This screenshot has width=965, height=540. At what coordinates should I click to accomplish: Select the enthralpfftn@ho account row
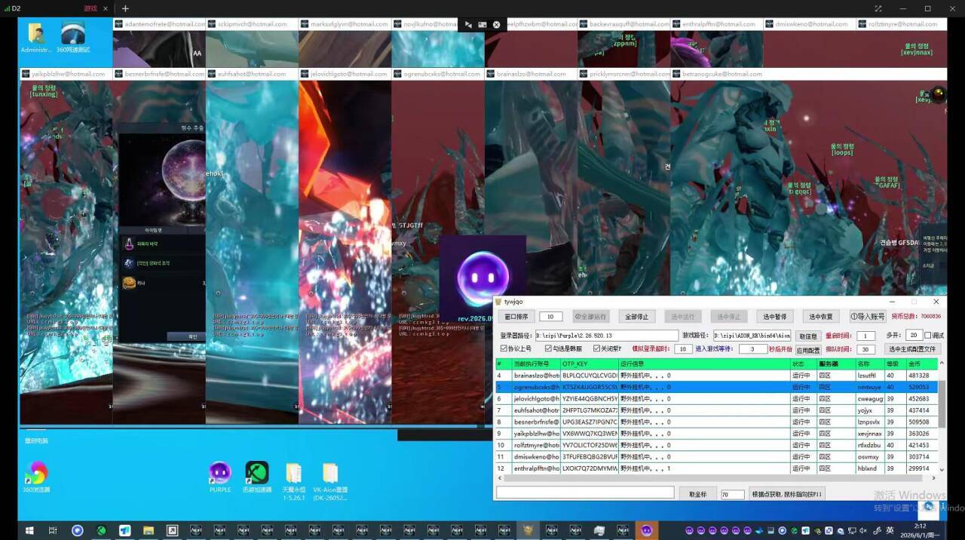click(x=716, y=468)
